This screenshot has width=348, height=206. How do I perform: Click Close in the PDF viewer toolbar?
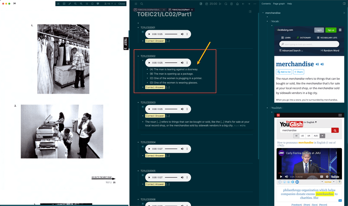point(121,4)
